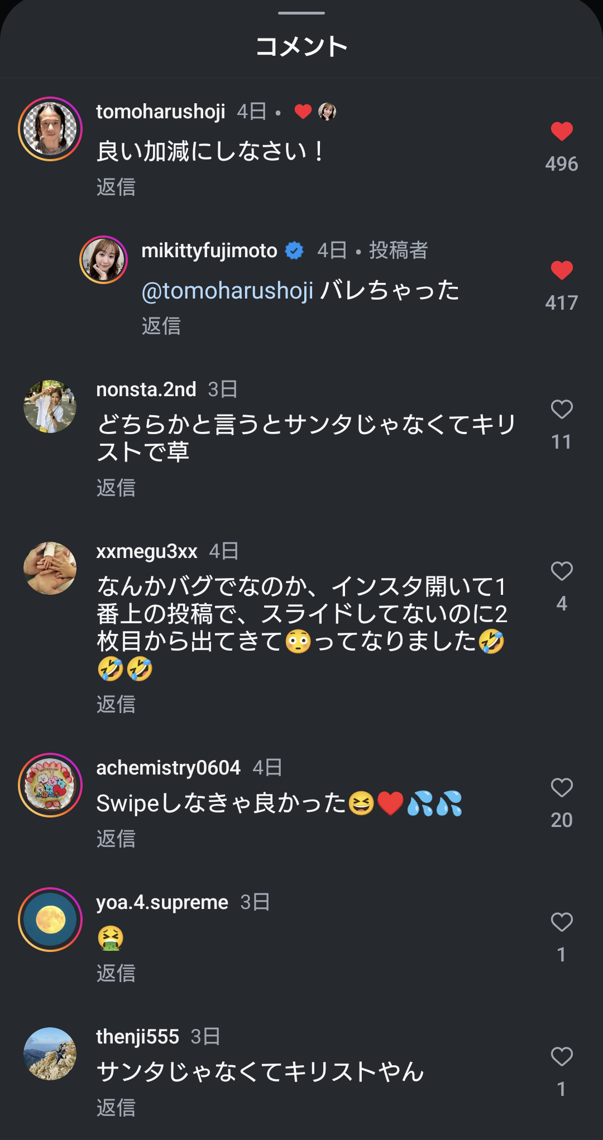Open mikittyfujimoto's profile avatar
This screenshot has width=603, height=1140.
(104, 260)
